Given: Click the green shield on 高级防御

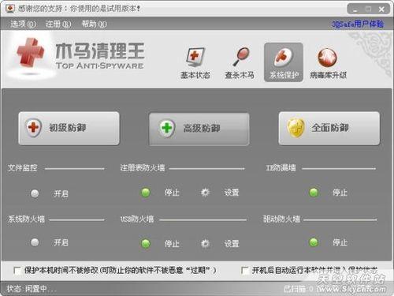Looking at the screenshot, I should click(167, 128).
